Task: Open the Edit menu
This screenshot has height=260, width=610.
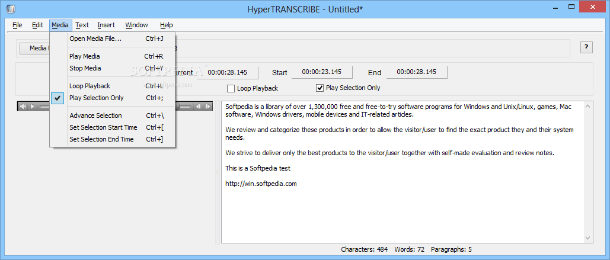Action: click(38, 25)
